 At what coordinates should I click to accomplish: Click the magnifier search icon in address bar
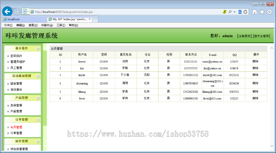coord(230,12)
